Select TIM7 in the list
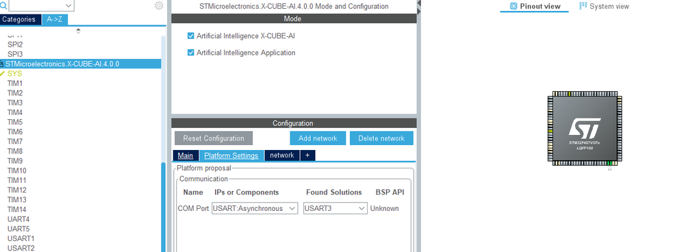 tap(15, 142)
